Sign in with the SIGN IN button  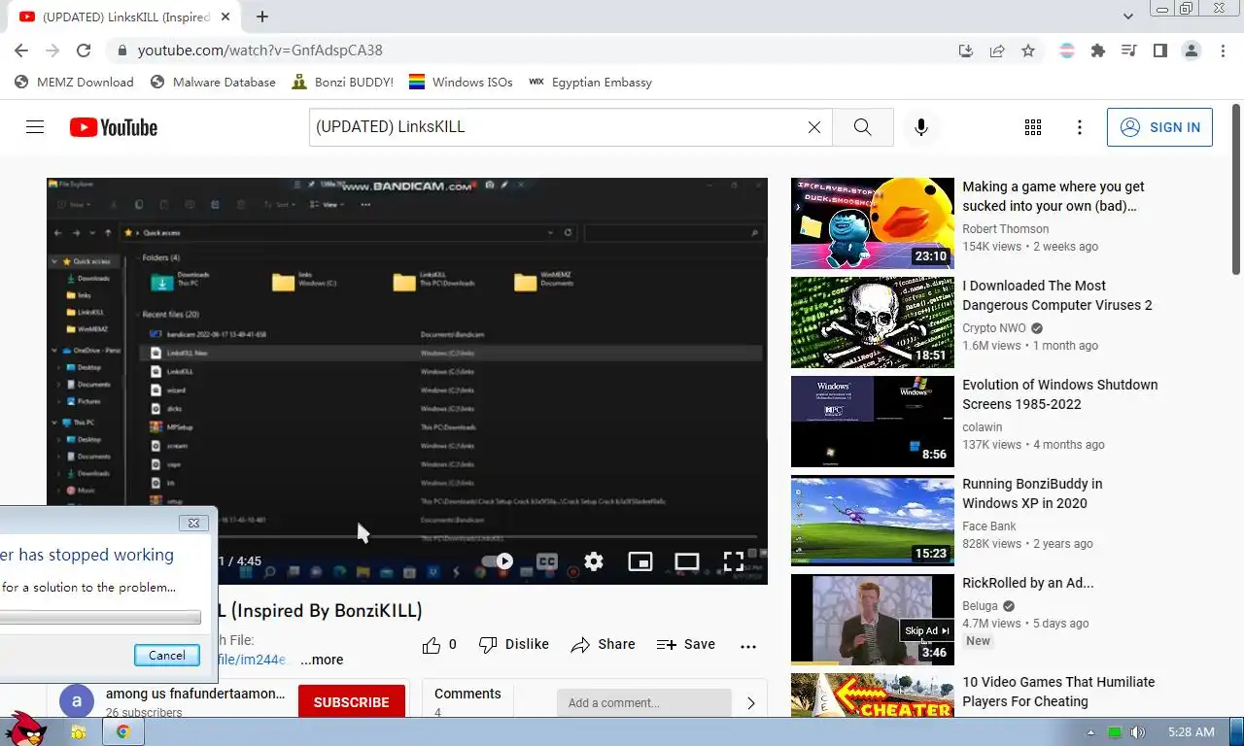pos(1159,127)
